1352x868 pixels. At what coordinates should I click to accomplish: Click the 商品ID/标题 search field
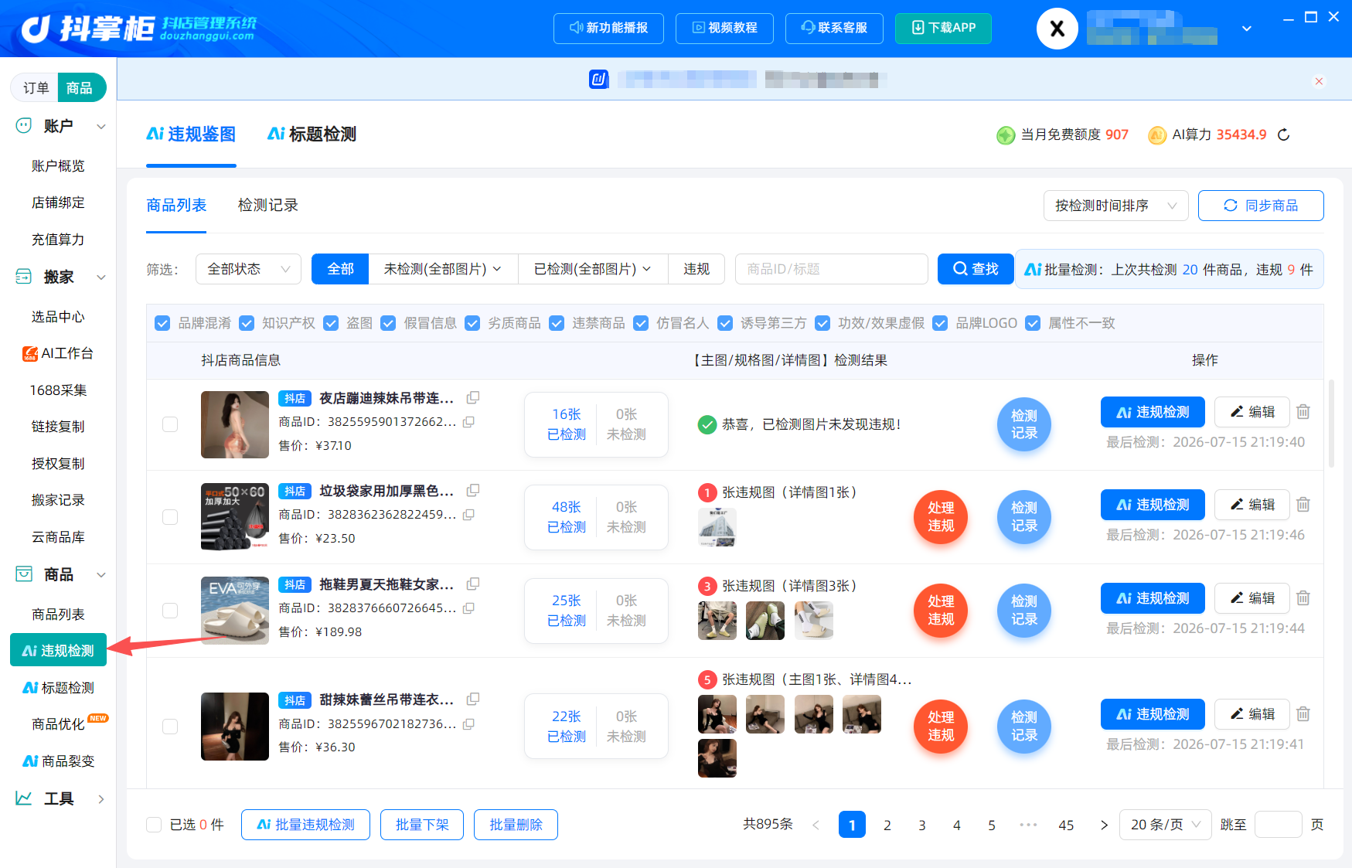[x=832, y=269]
